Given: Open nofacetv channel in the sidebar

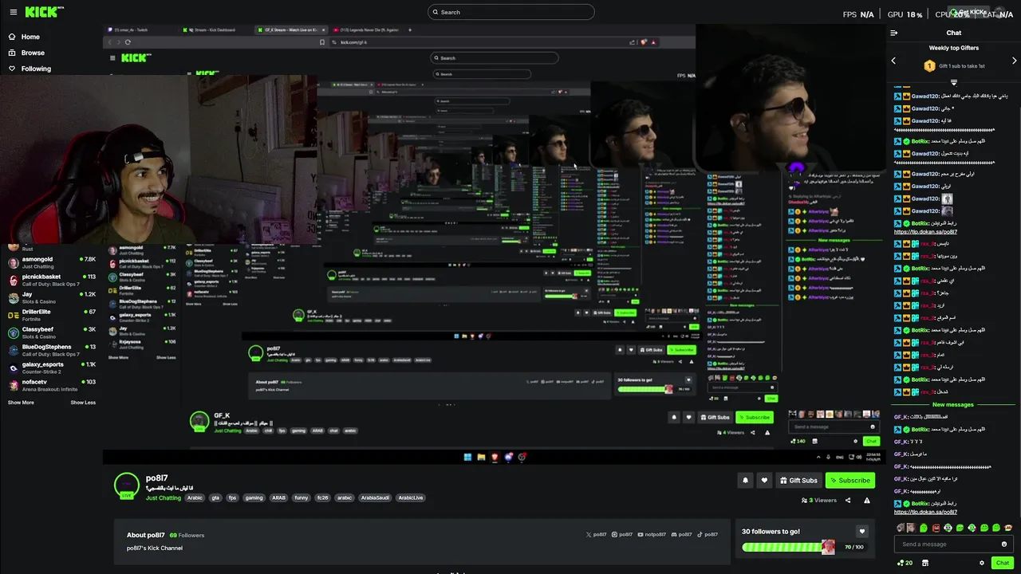Looking at the screenshot, I should tap(51, 385).
